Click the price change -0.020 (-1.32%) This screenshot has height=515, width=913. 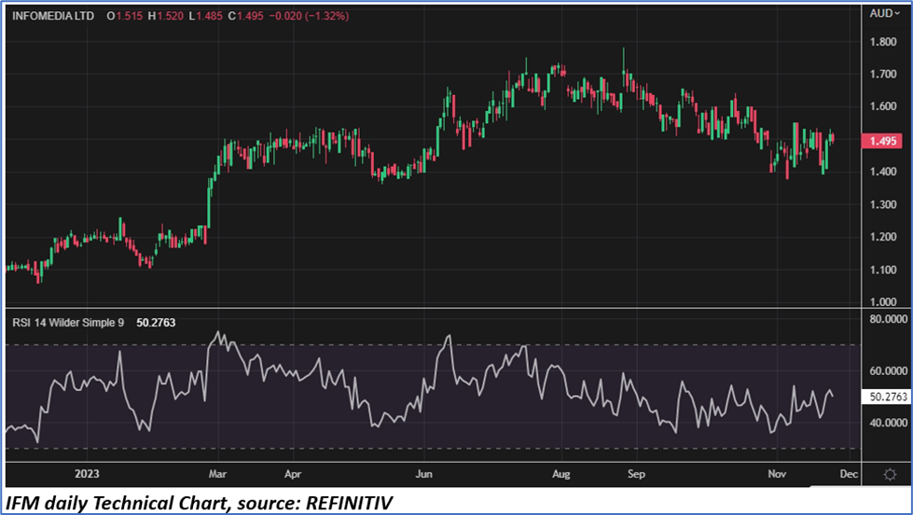tap(310, 16)
